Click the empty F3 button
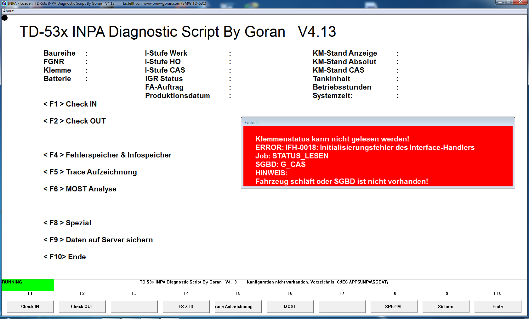The height and width of the screenshot is (319, 529). (134, 306)
